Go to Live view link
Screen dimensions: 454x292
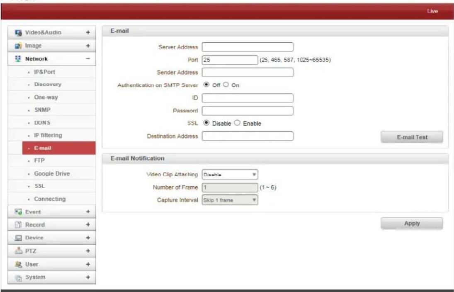click(x=432, y=11)
